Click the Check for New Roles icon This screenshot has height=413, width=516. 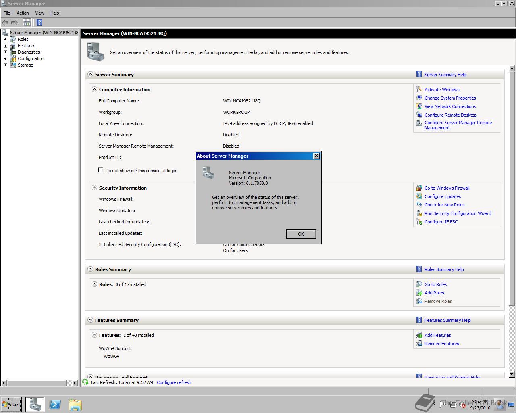419,205
